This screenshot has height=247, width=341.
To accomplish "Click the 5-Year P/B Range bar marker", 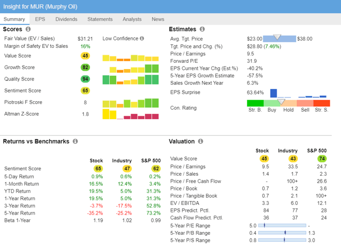I will (285, 233).
